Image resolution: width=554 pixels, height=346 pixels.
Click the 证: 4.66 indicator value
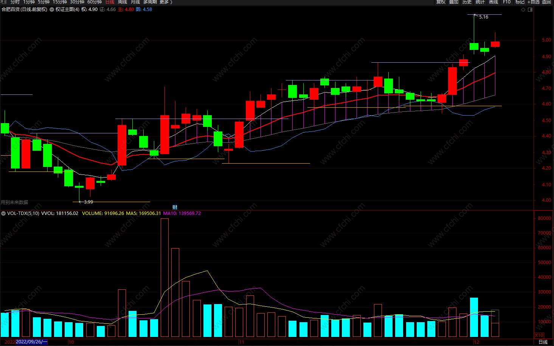[108, 9]
